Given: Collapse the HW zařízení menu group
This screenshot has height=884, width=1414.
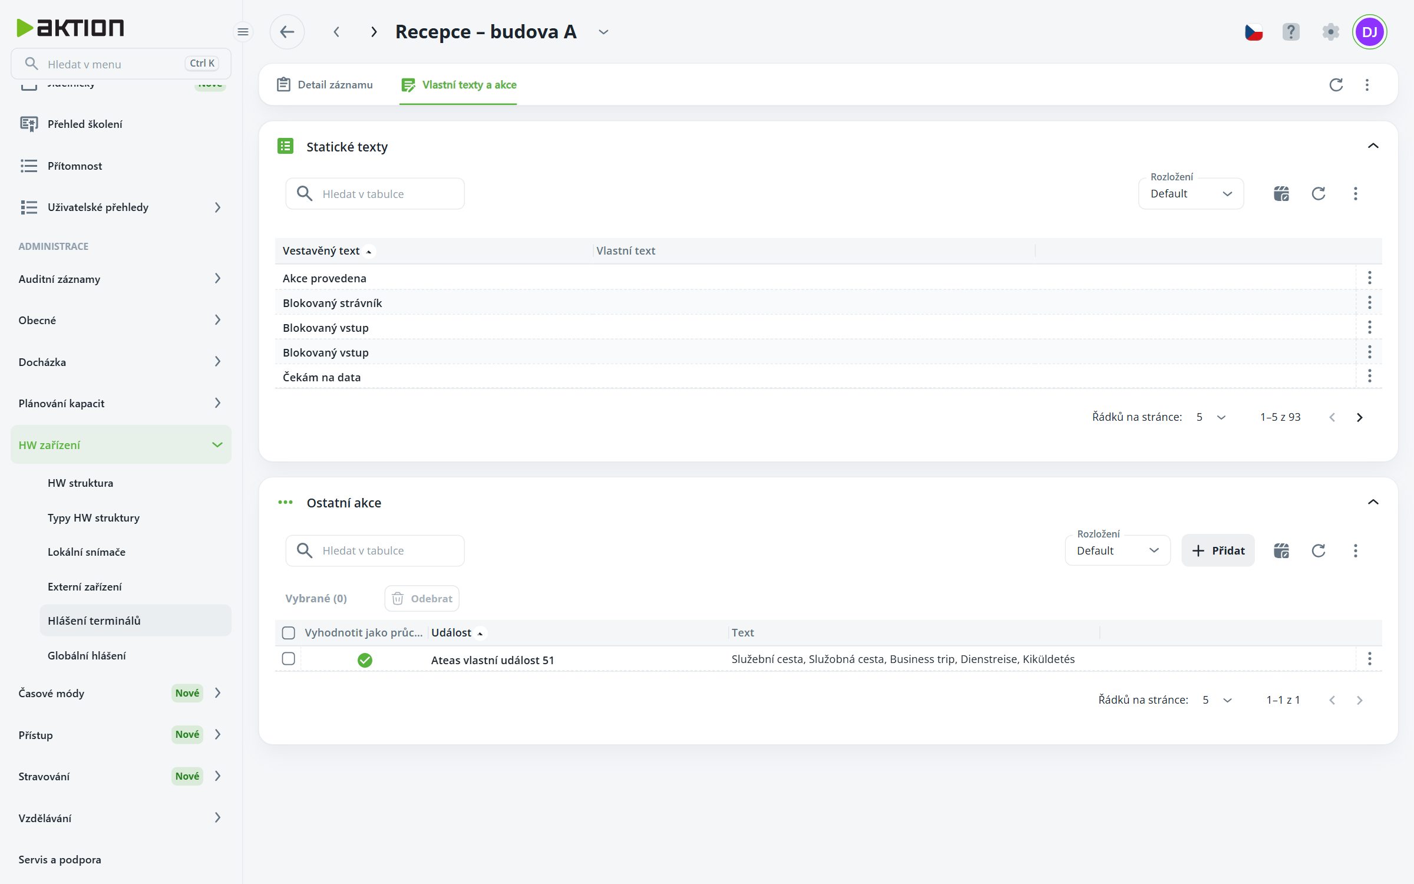Looking at the screenshot, I should click(121, 445).
